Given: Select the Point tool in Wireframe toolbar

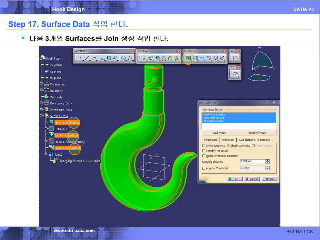Looking at the screenshot, I should (x=80, y=58).
